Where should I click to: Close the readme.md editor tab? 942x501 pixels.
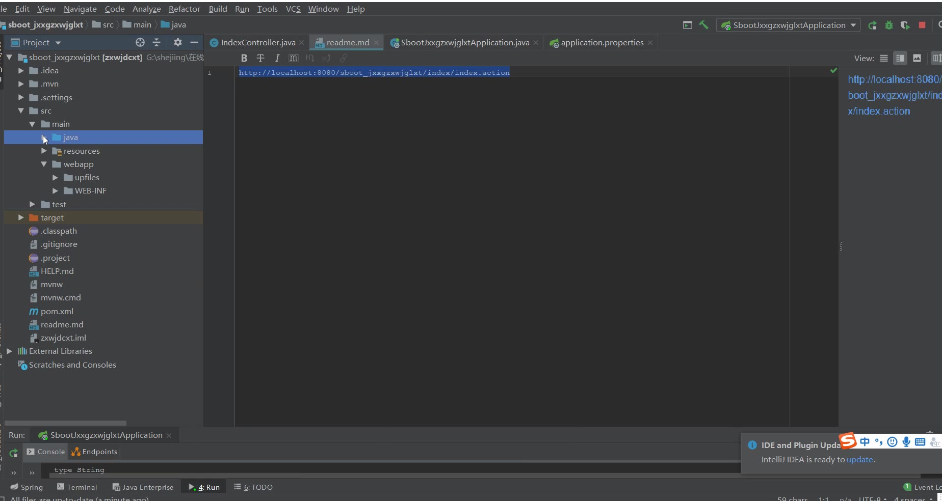(376, 43)
